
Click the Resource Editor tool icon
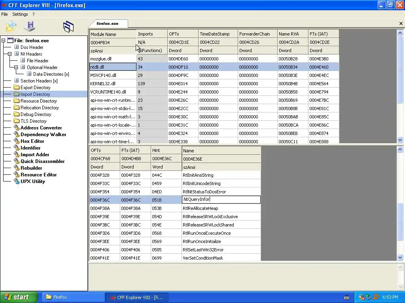click(x=17, y=174)
